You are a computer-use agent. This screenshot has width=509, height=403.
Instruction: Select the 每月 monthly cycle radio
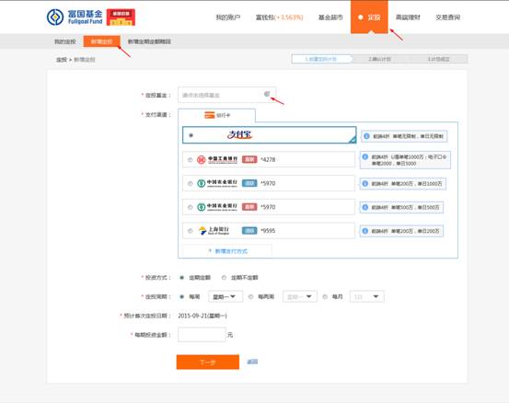pyautogui.click(x=325, y=296)
